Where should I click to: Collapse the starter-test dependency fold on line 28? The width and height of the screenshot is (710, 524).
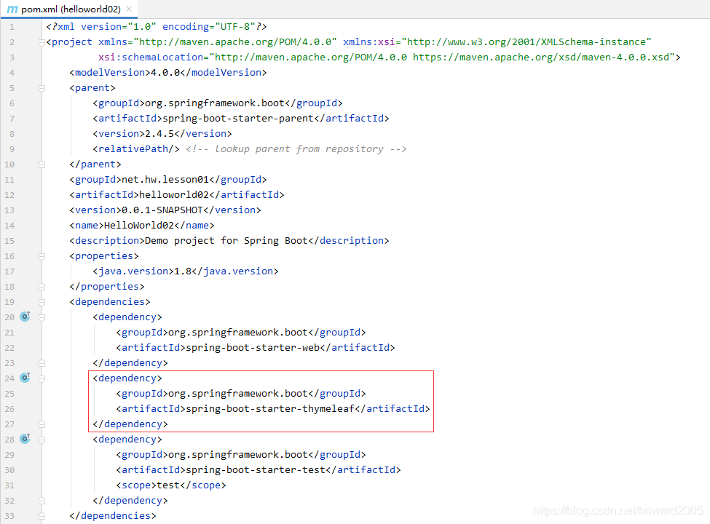click(x=42, y=440)
